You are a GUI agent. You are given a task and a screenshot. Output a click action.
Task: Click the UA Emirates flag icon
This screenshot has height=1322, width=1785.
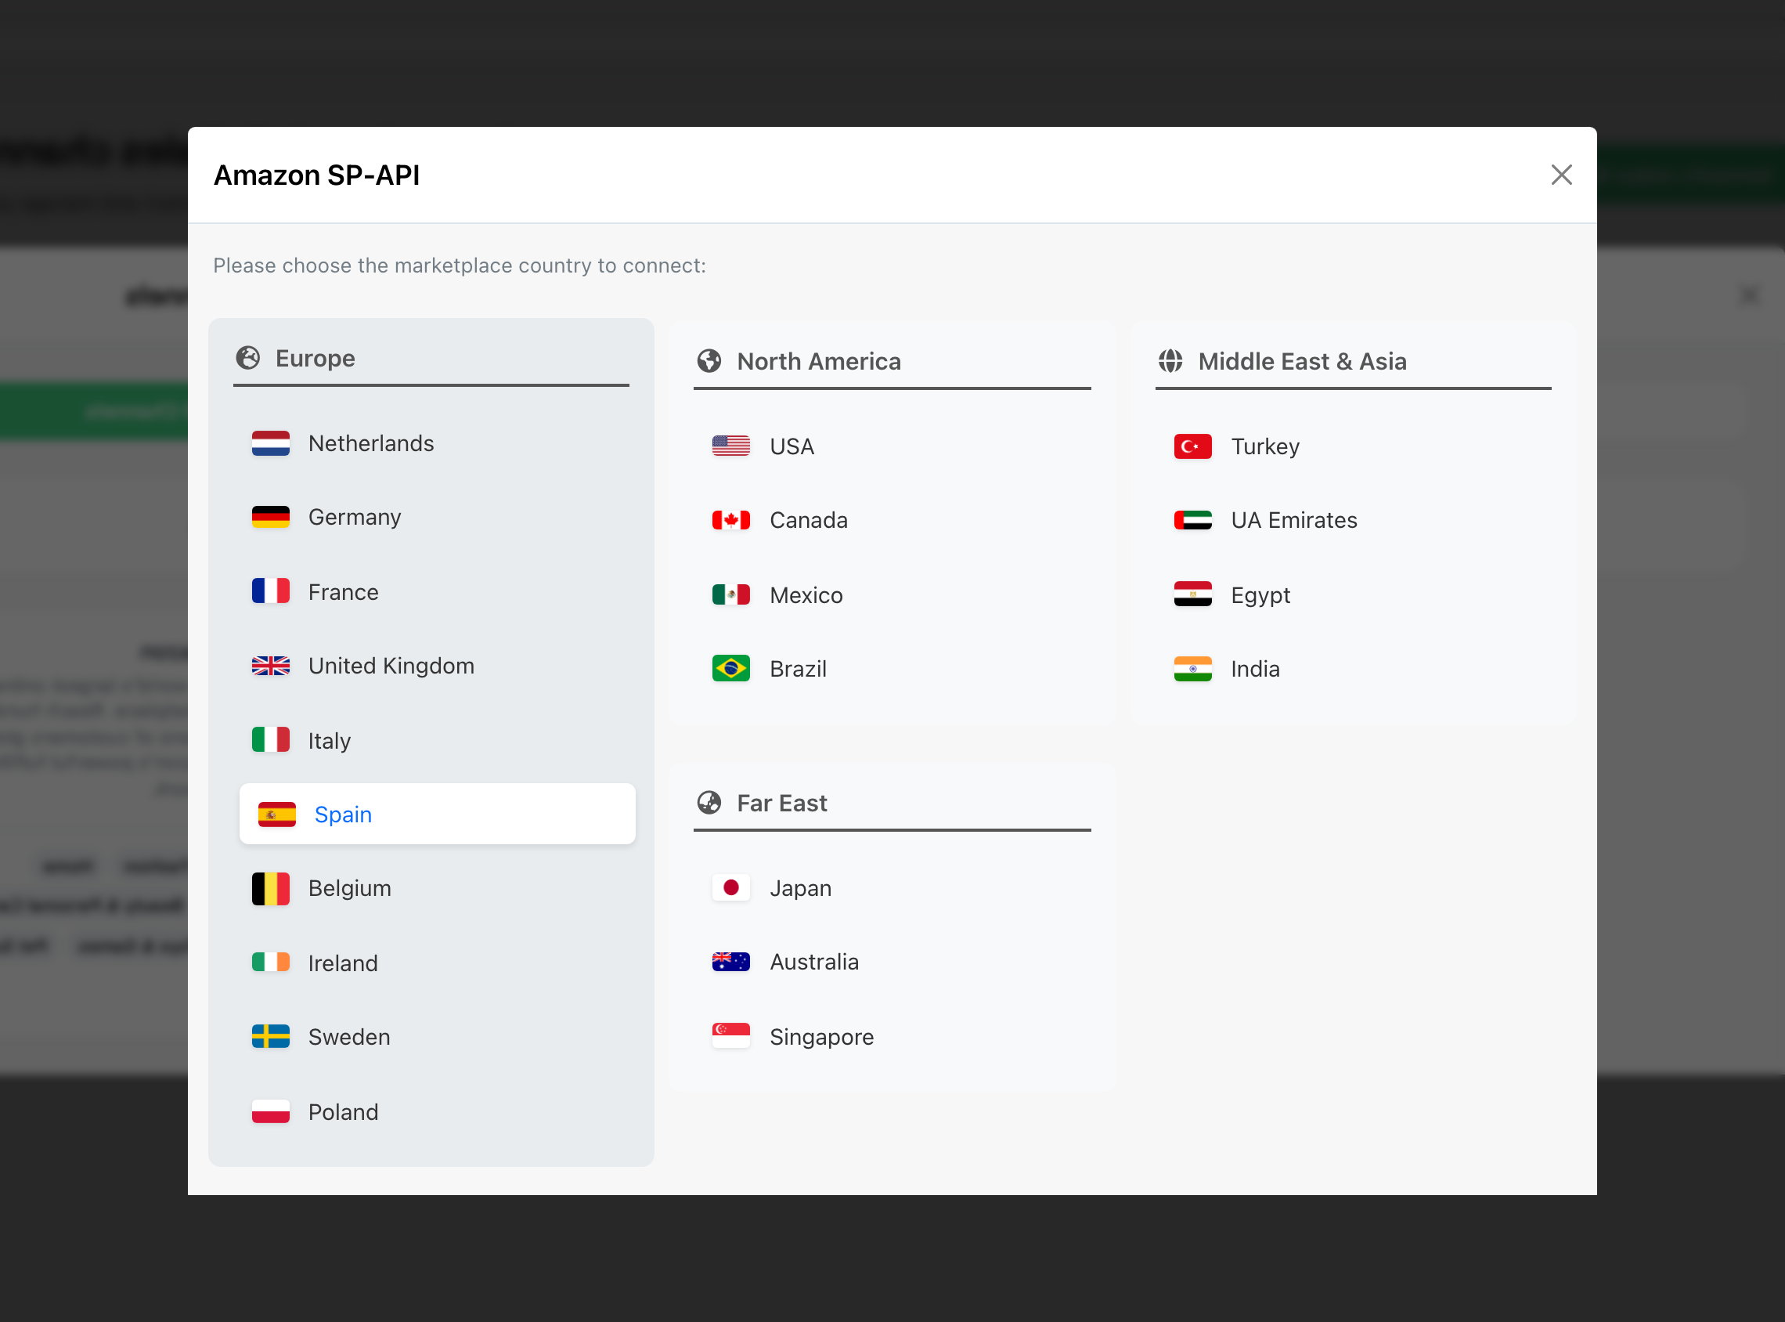tap(1192, 520)
